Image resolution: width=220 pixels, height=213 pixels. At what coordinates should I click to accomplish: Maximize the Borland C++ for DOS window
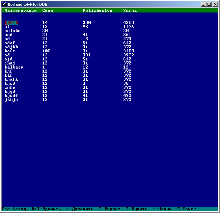[x=209, y=4]
